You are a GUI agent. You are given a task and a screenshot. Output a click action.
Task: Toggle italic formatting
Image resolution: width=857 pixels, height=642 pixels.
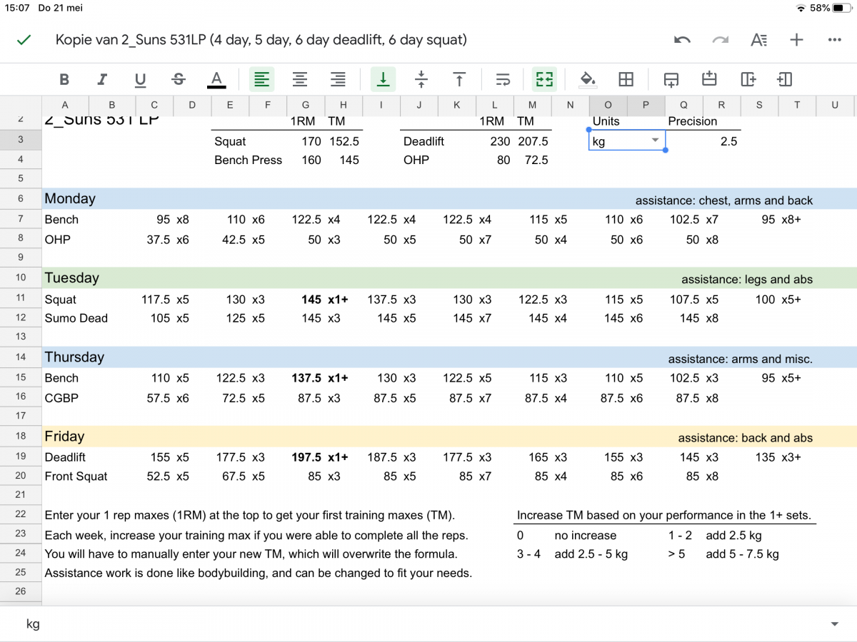click(102, 79)
